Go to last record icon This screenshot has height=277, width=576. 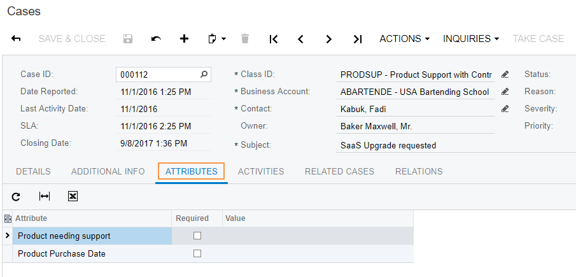point(357,39)
